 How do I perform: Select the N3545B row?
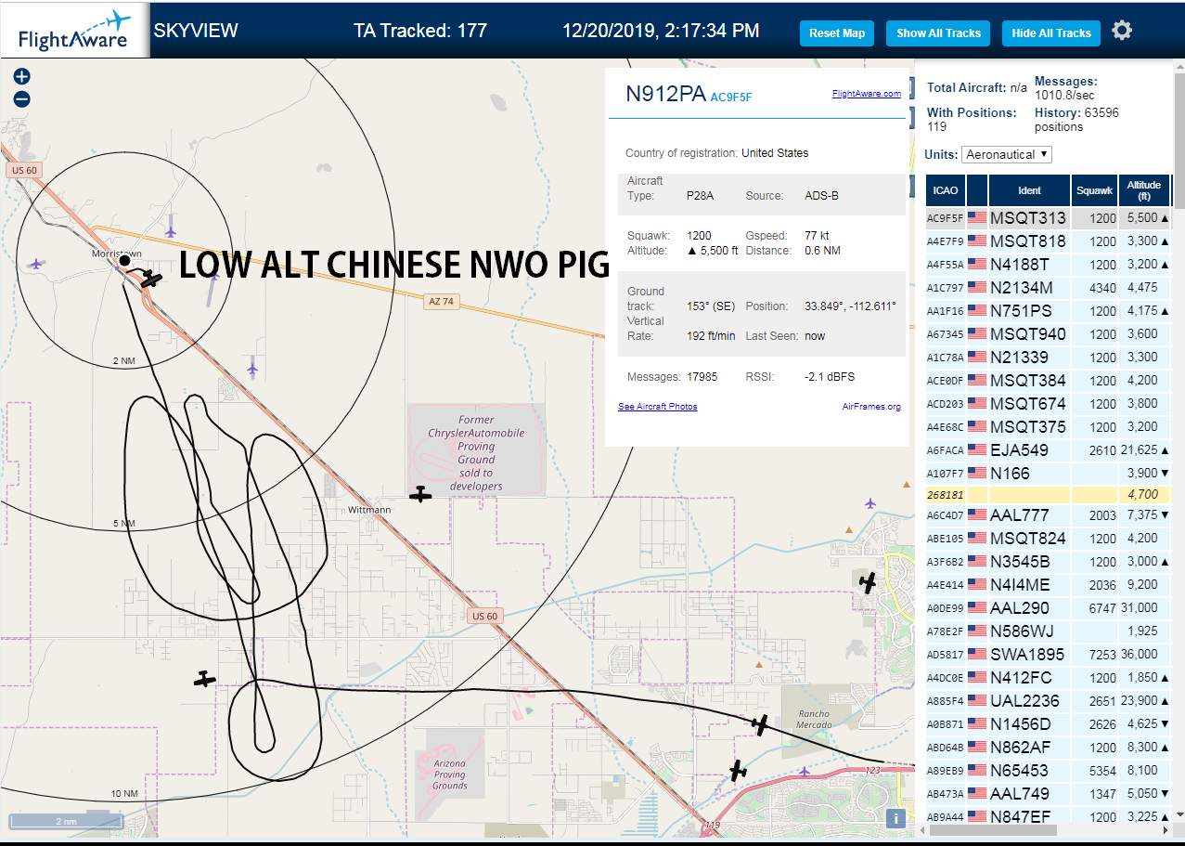tap(1049, 562)
